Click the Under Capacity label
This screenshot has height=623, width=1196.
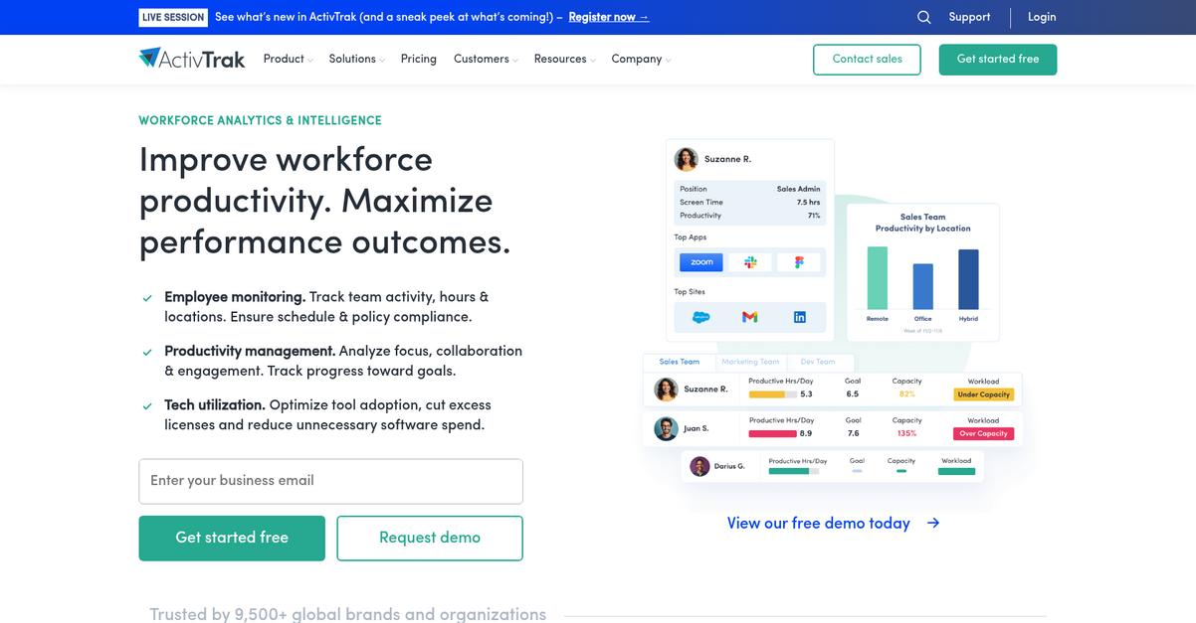click(x=984, y=394)
